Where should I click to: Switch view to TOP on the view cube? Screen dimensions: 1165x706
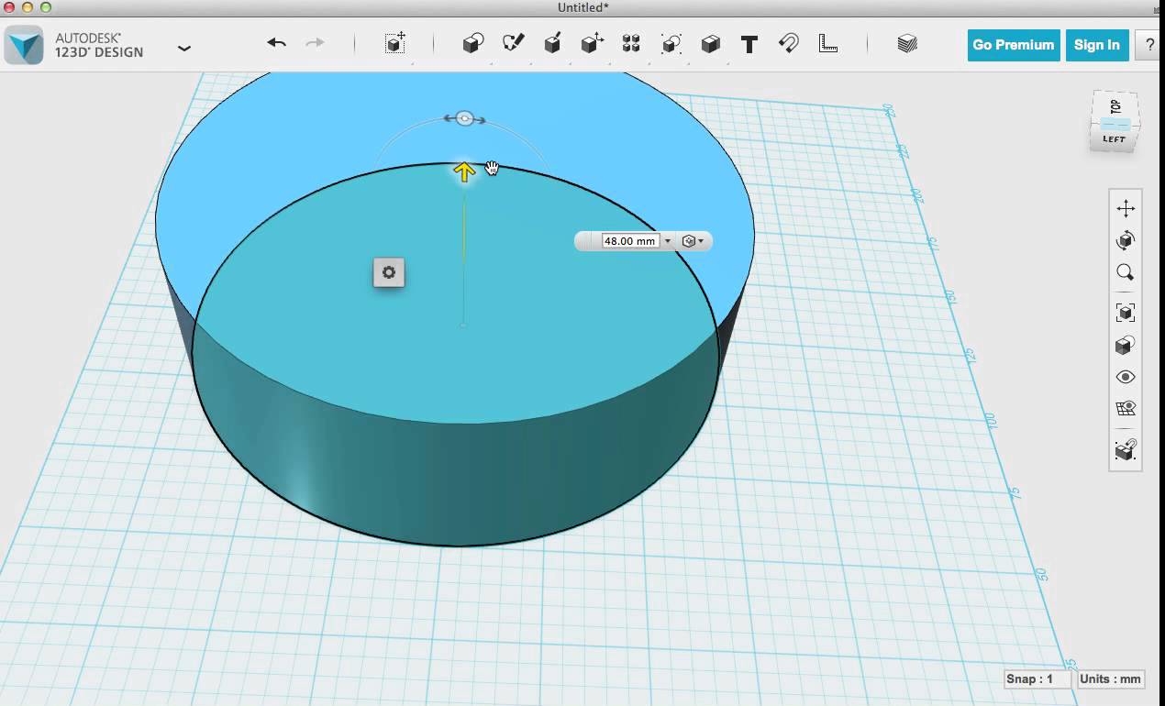[1115, 107]
